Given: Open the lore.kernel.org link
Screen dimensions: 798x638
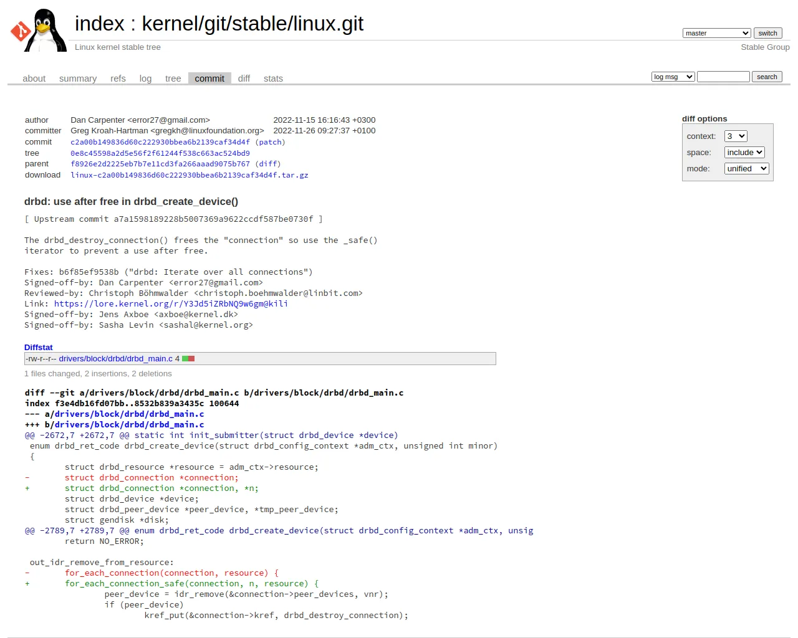Looking at the screenshot, I should 171,304.
